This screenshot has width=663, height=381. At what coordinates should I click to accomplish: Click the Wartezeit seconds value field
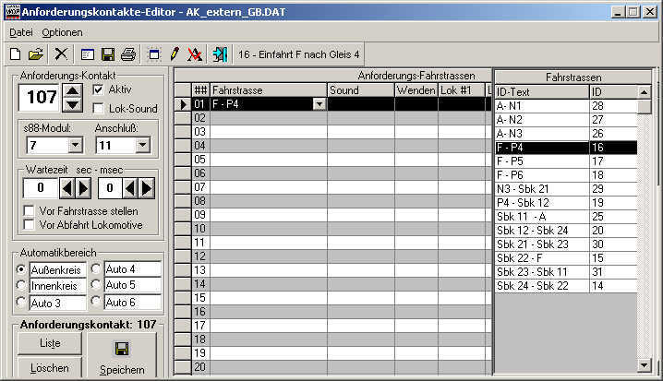tap(41, 188)
